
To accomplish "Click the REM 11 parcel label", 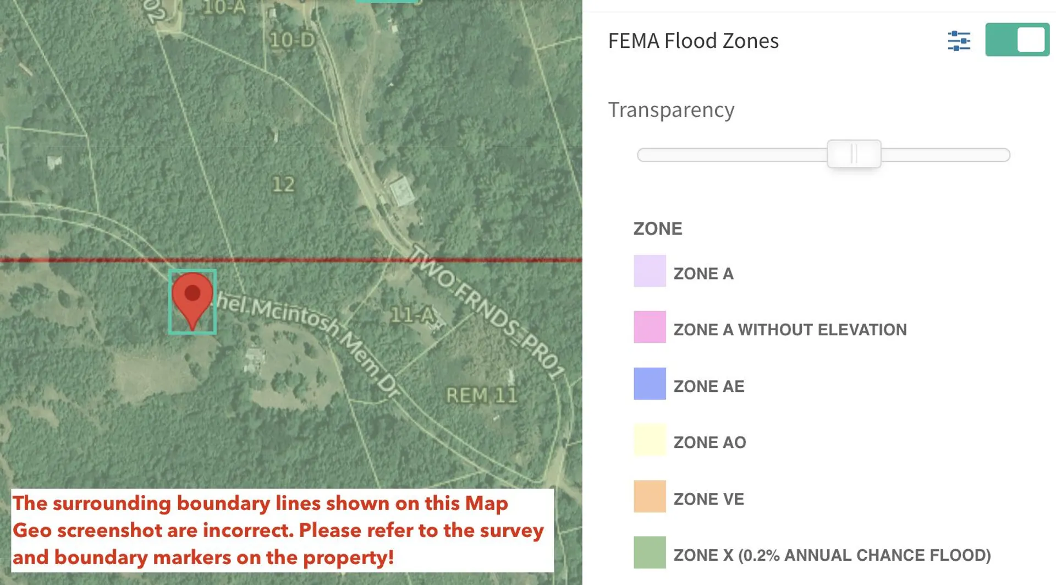I will pos(481,395).
